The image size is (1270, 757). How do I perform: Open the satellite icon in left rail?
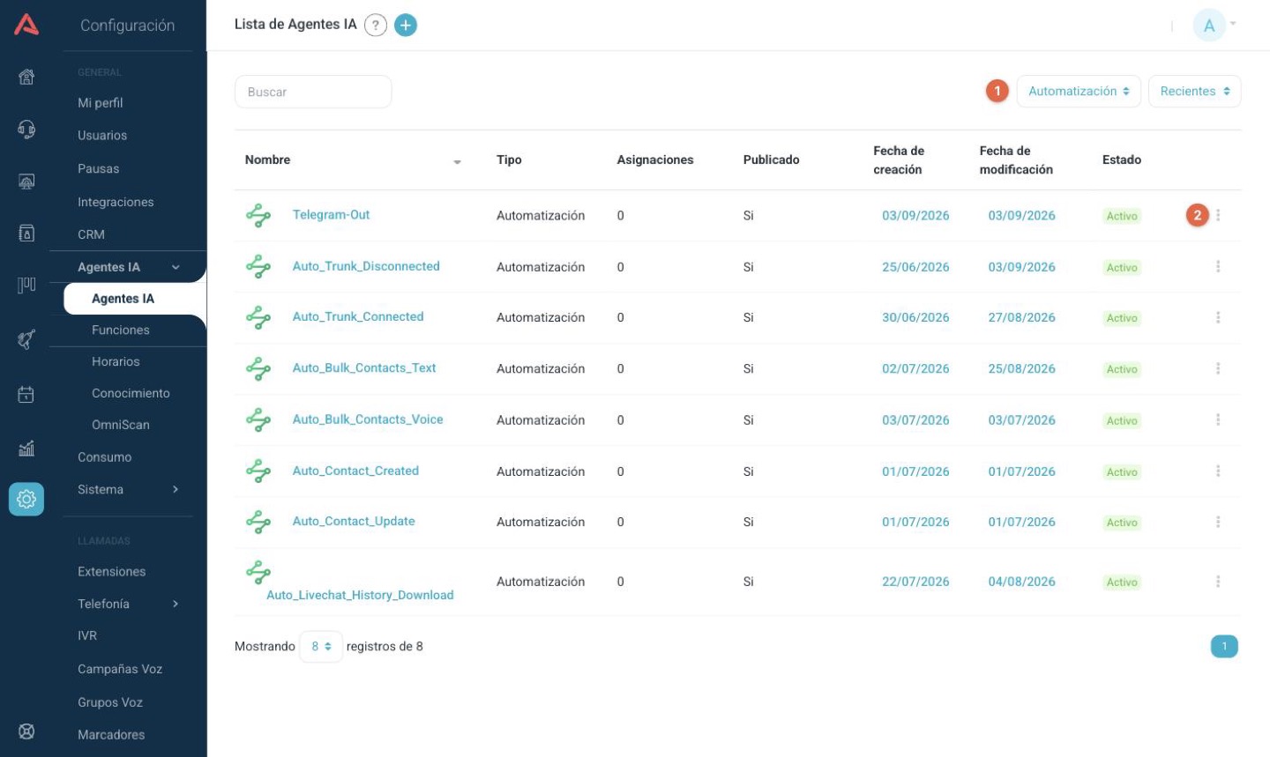coord(26,339)
